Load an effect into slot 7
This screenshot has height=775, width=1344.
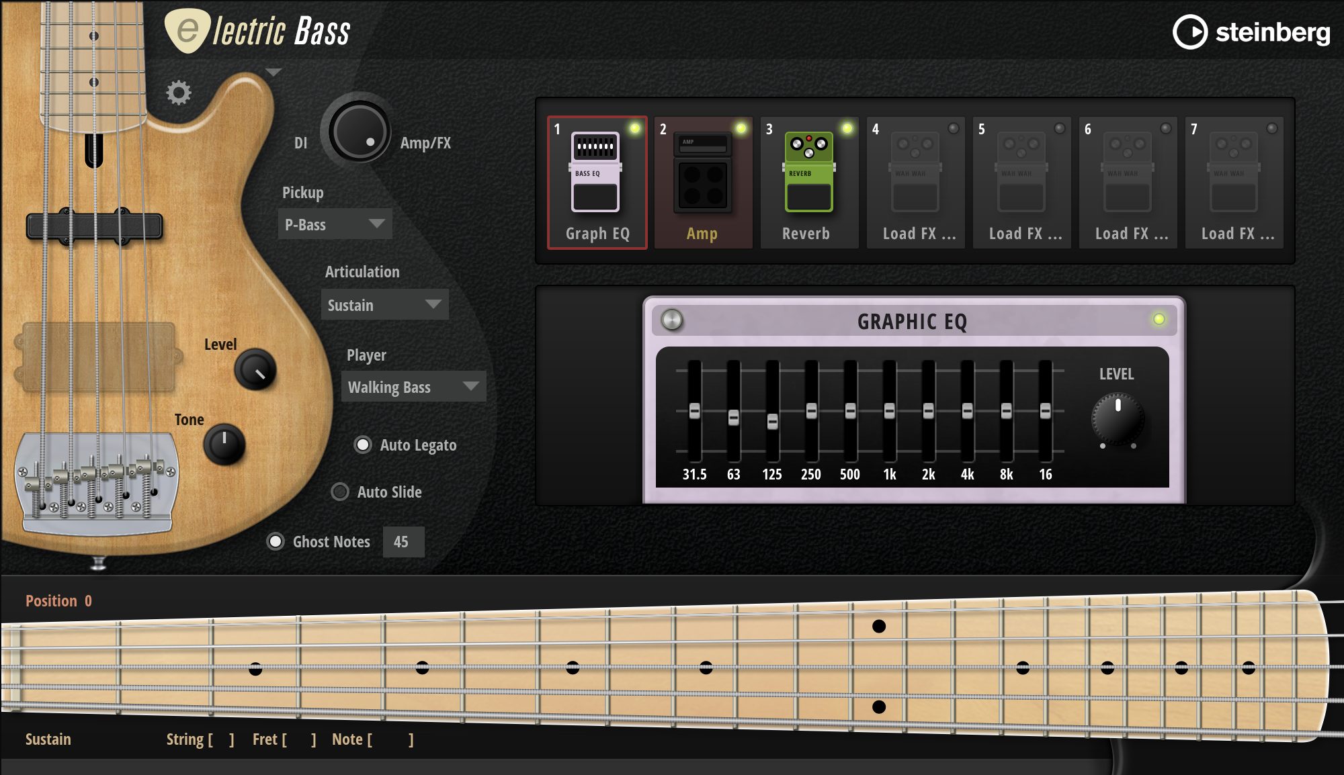(1234, 183)
